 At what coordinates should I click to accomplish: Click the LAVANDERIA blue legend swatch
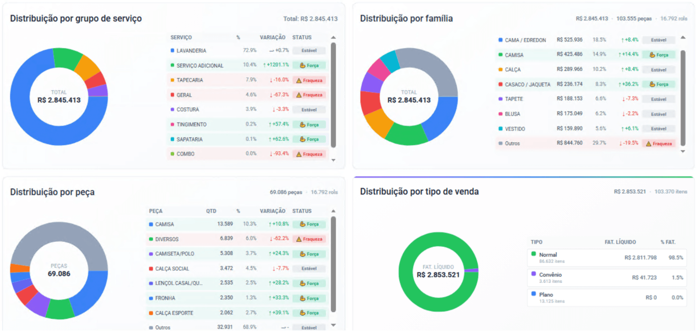point(172,51)
